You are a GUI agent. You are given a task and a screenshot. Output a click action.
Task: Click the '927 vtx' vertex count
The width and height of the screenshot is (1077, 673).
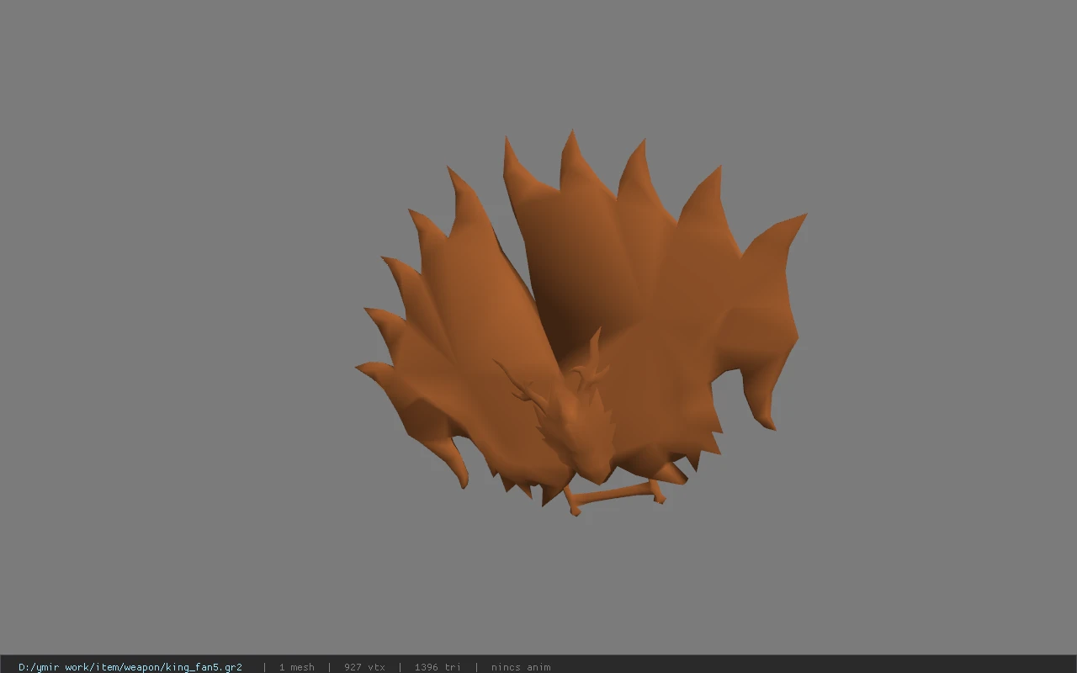pyautogui.click(x=364, y=667)
